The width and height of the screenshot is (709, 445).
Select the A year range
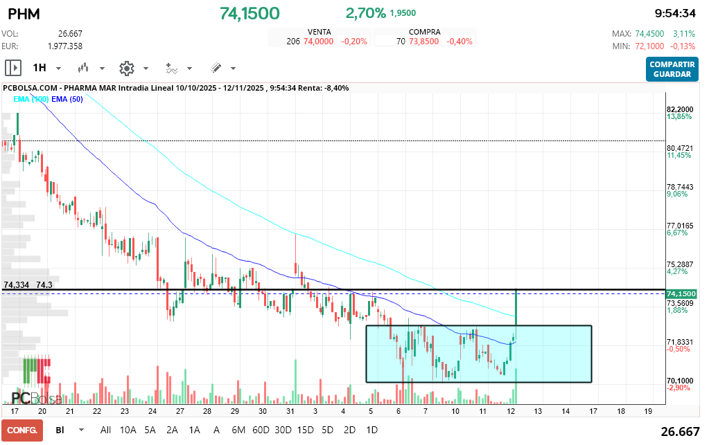217,430
